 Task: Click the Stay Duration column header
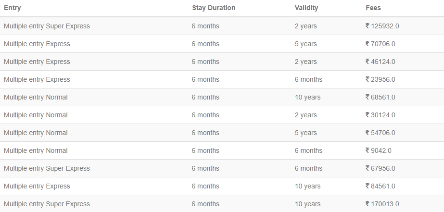coord(214,8)
